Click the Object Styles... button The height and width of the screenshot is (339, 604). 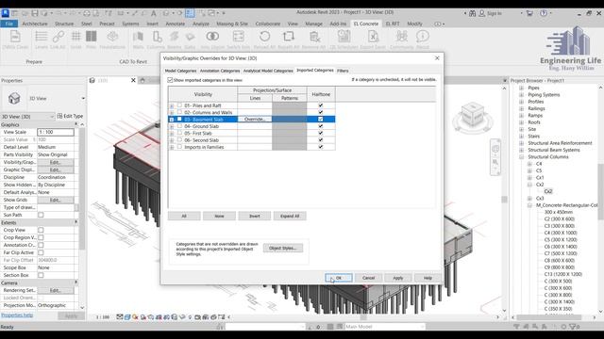[283, 248]
